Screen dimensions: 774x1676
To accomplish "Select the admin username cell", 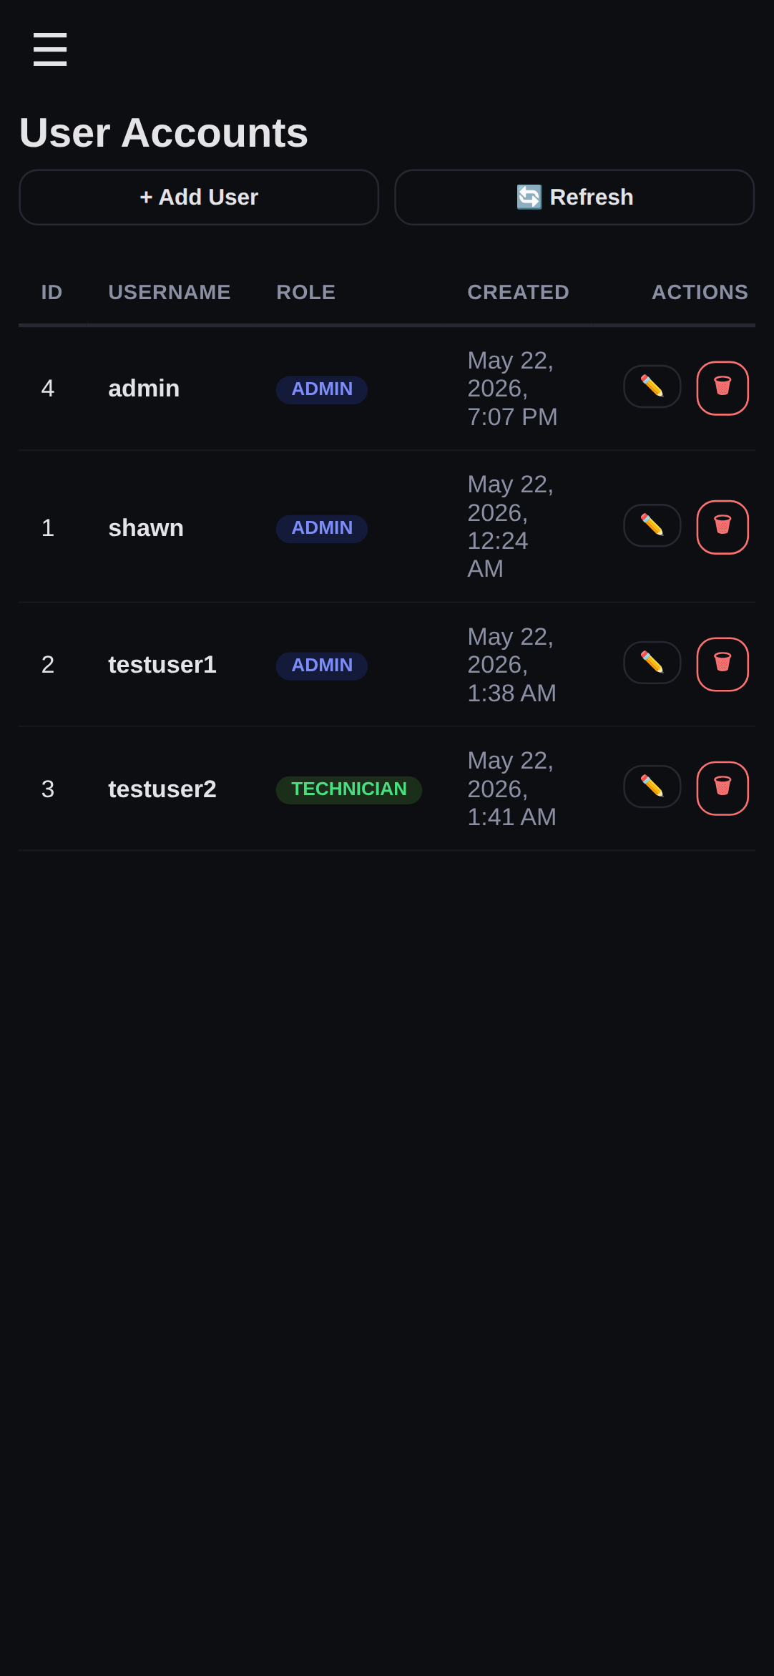I will [x=144, y=388].
